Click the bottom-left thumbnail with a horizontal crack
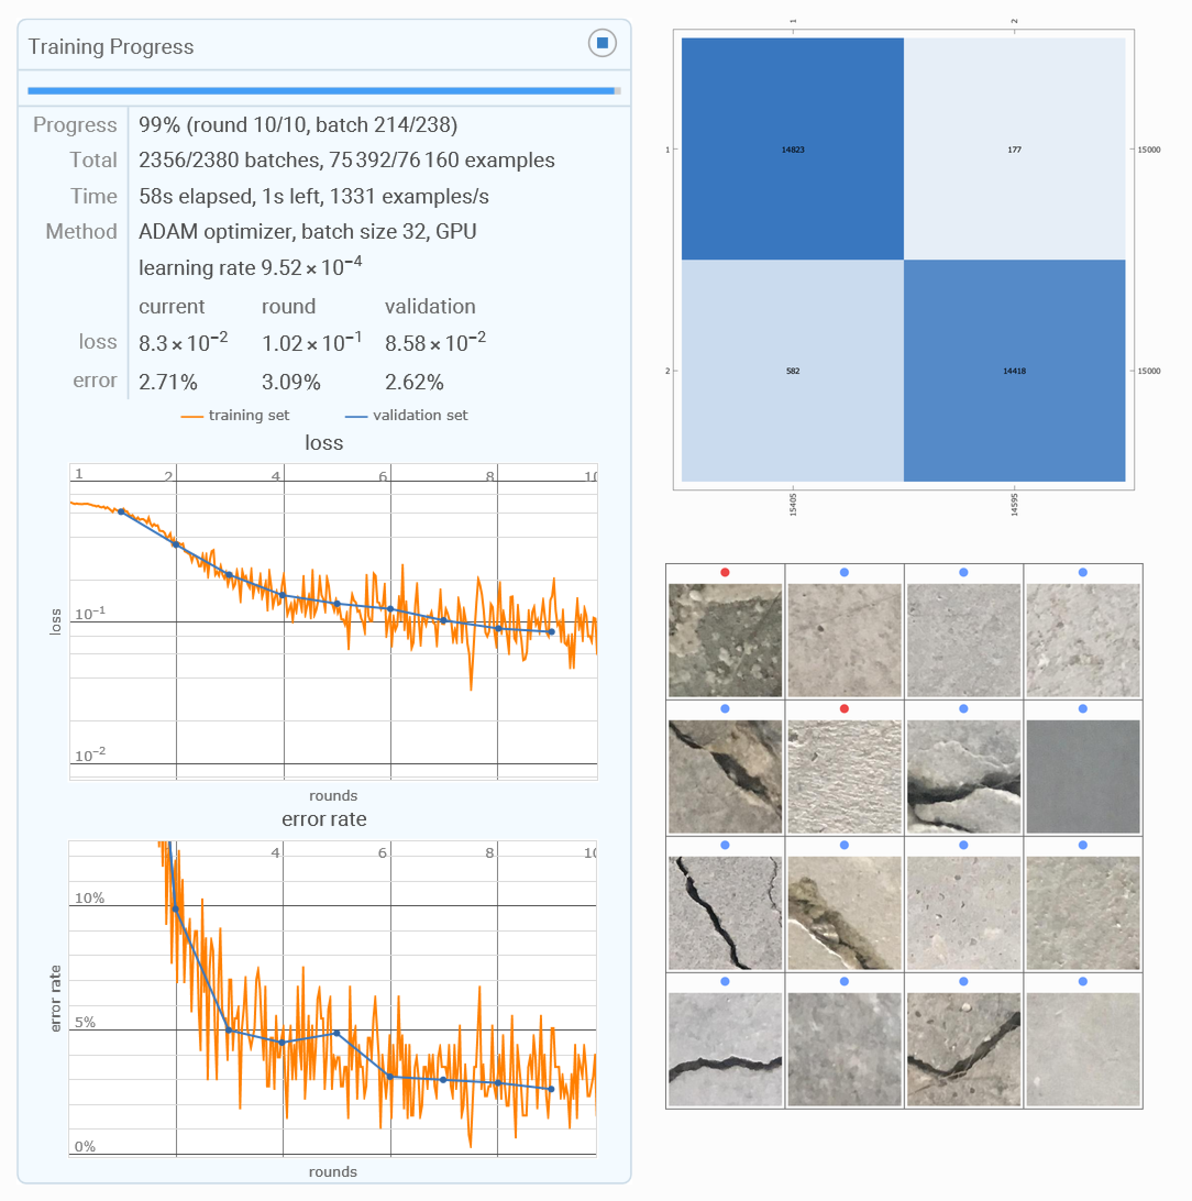Screen dimensions: 1192x1201 pyautogui.click(x=725, y=1049)
